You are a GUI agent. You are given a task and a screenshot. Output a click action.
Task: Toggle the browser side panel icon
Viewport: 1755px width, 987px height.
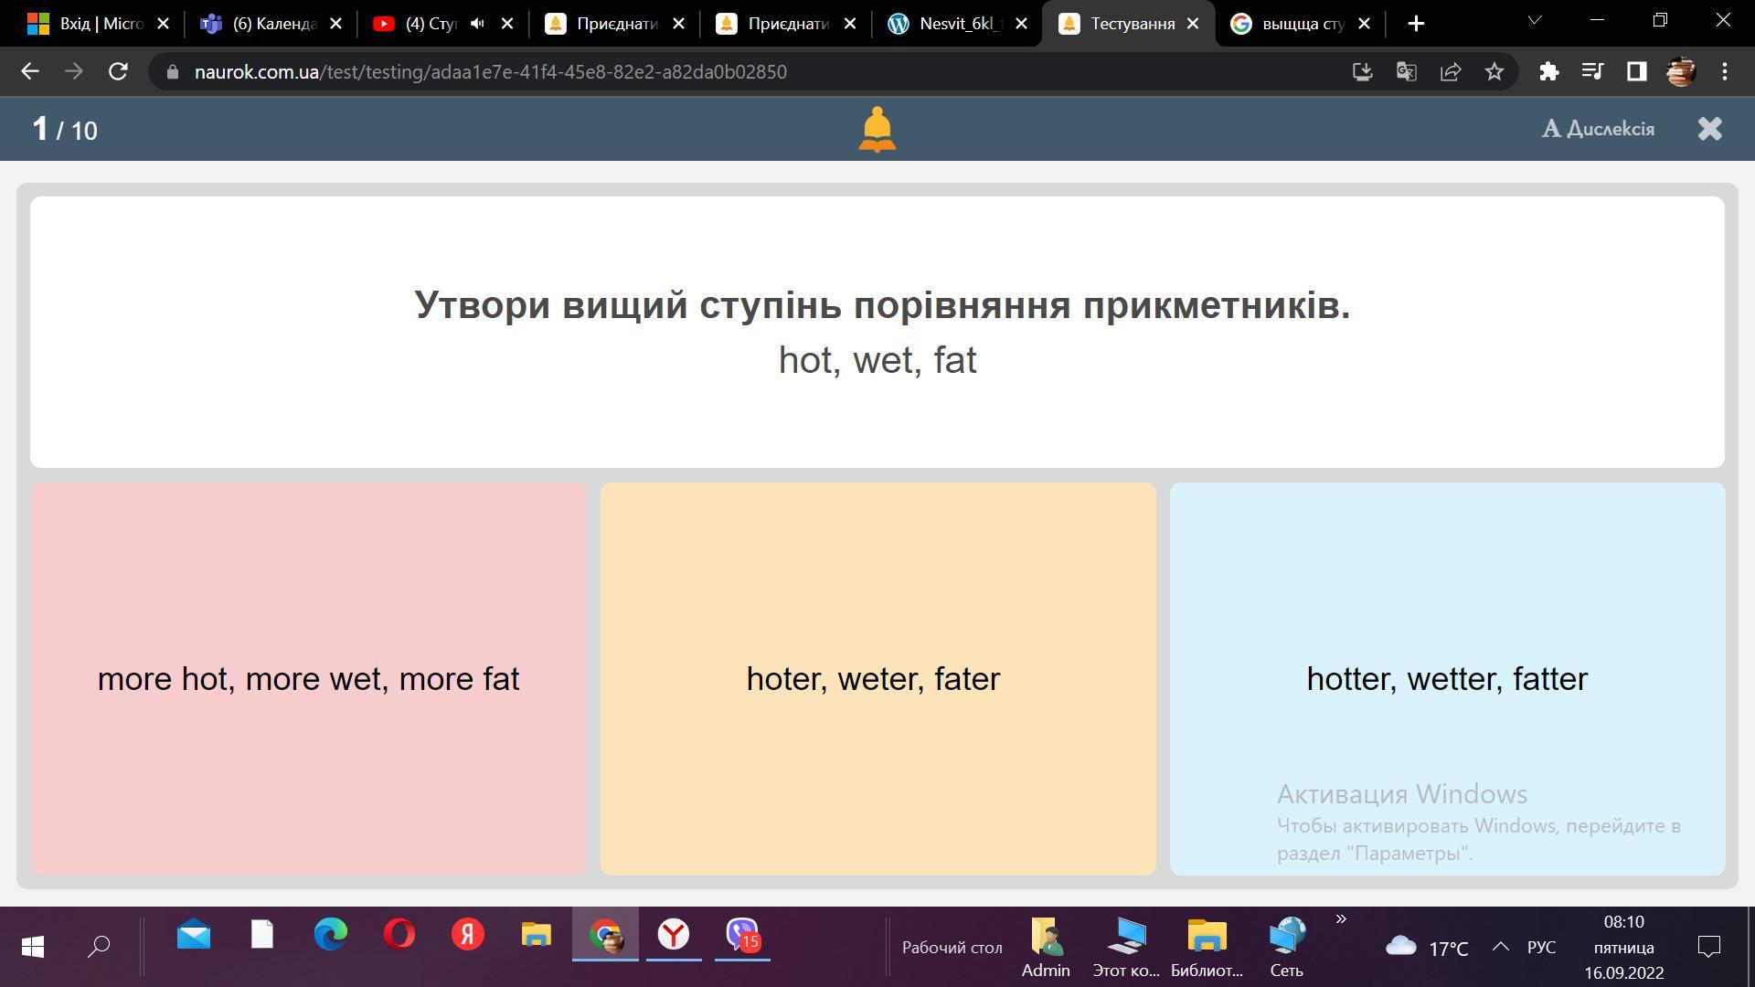click(x=1636, y=72)
